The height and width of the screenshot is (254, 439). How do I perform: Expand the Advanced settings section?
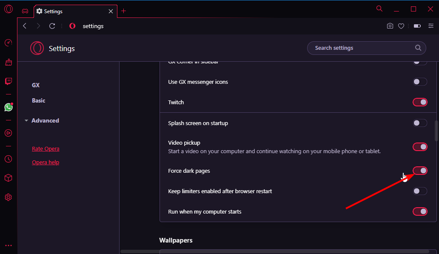pos(45,120)
